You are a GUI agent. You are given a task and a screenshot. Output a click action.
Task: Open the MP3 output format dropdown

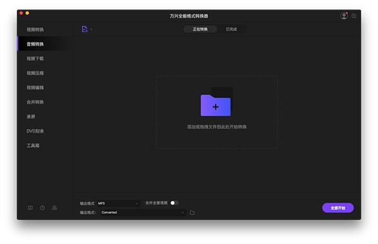pos(118,203)
